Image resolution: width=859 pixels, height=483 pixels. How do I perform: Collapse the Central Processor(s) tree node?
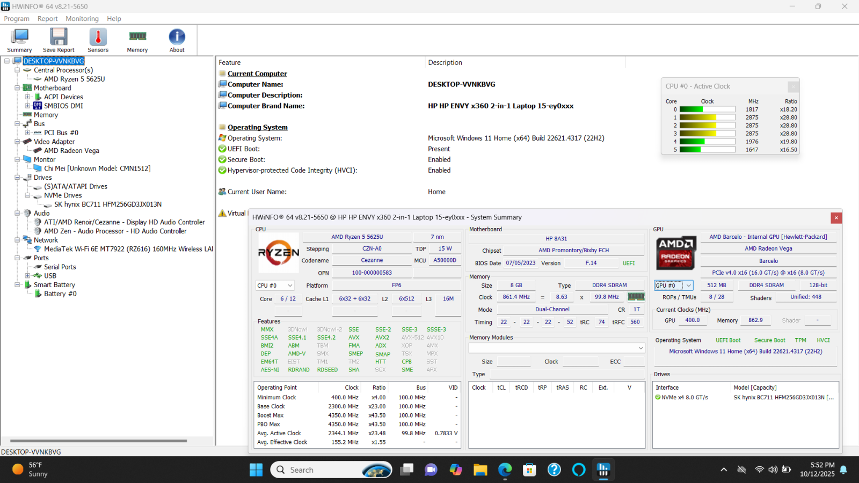(x=17, y=70)
